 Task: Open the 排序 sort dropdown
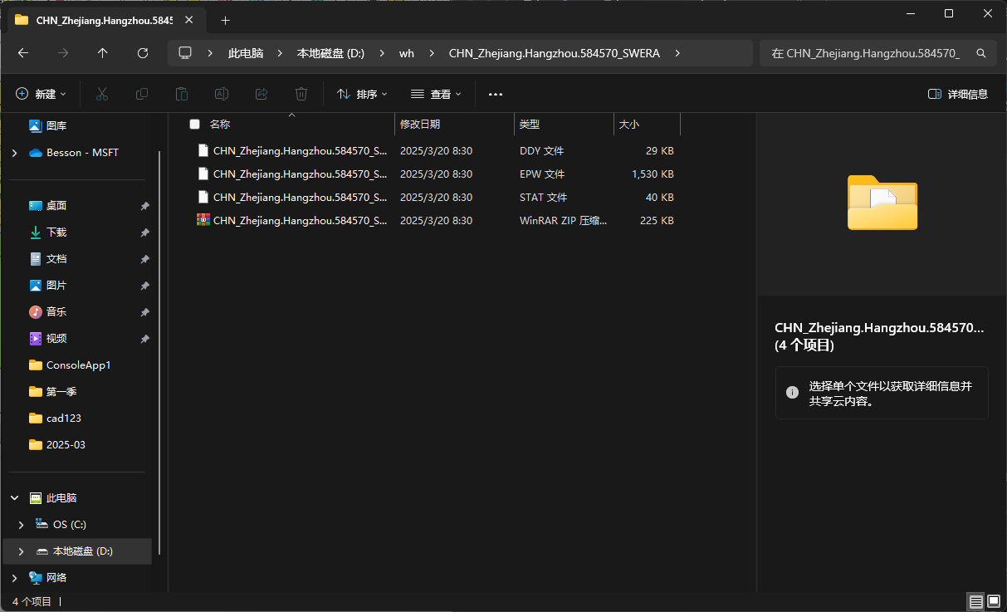click(362, 94)
